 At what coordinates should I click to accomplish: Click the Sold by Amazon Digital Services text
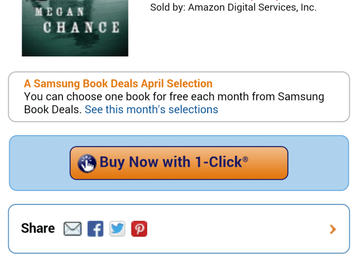[234, 7]
